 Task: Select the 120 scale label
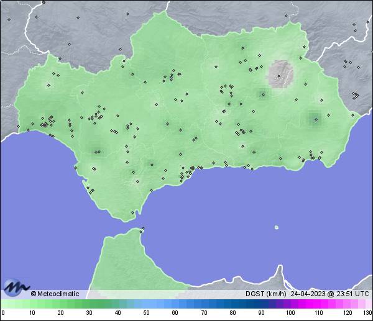[348, 312]
